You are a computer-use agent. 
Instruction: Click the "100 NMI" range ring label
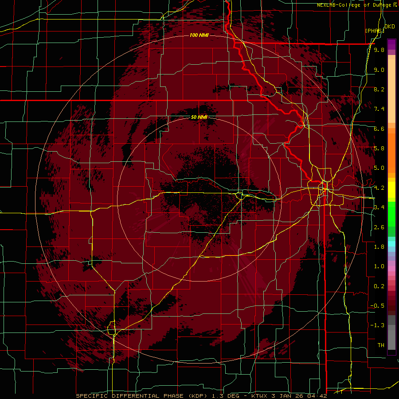(199, 35)
